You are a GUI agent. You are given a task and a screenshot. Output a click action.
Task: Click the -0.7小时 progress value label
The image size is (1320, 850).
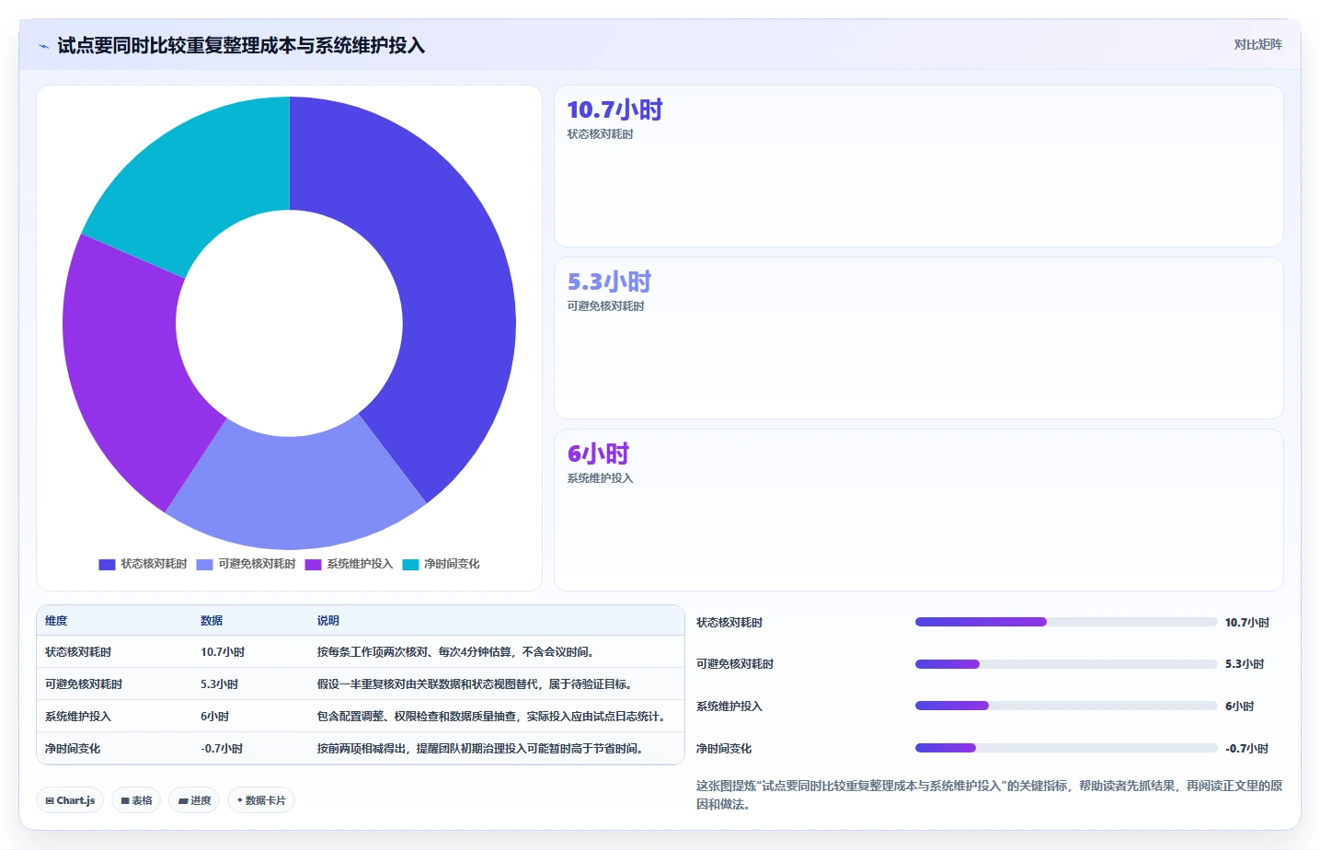(1246, 749)
